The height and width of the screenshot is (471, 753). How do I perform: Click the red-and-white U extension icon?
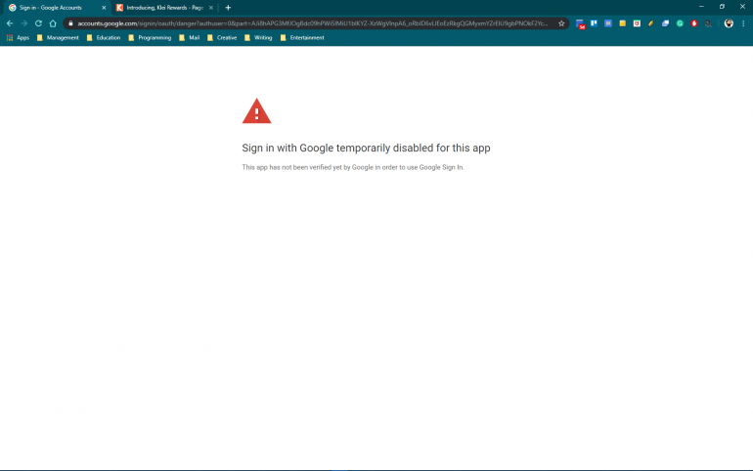[637, 23]
